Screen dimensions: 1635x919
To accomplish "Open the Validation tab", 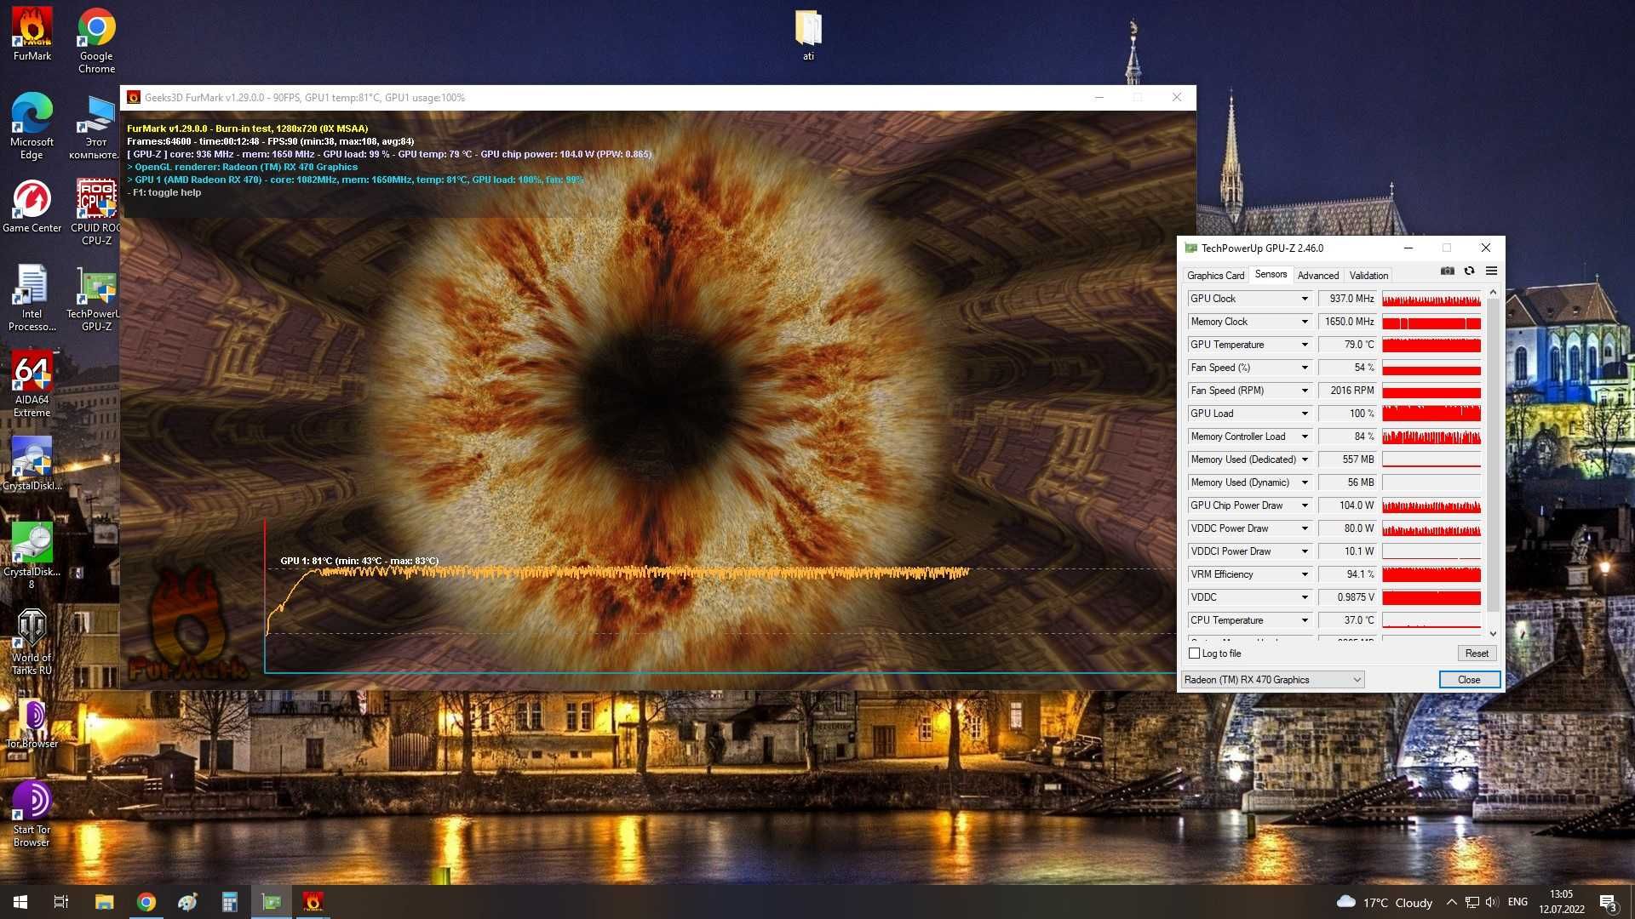I will (x=1368, y=276).
